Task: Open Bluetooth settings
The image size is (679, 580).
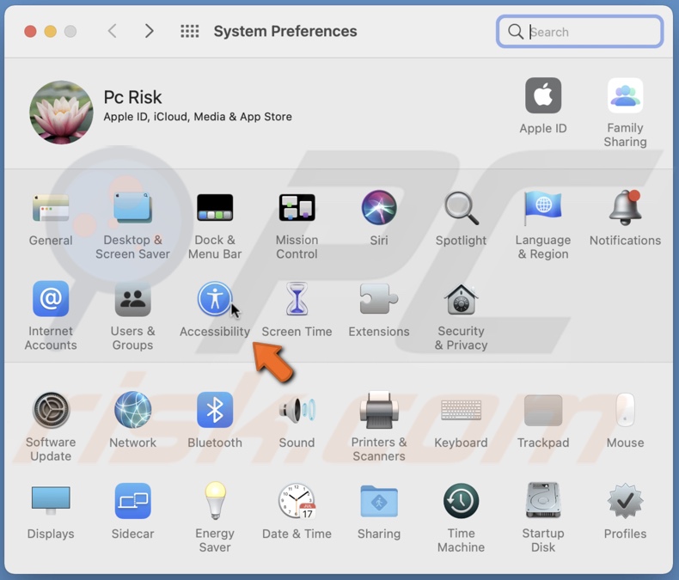Action: (x=214, y=411)
